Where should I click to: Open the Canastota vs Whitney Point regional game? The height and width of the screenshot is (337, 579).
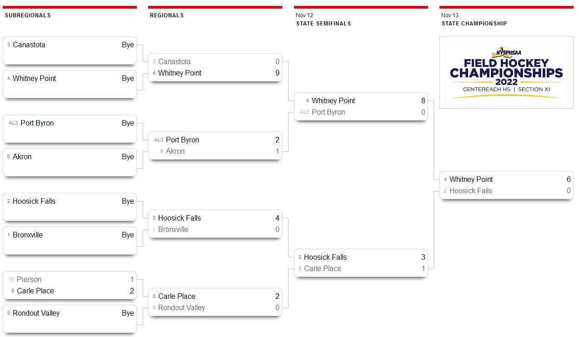click(x=215, y=67)
